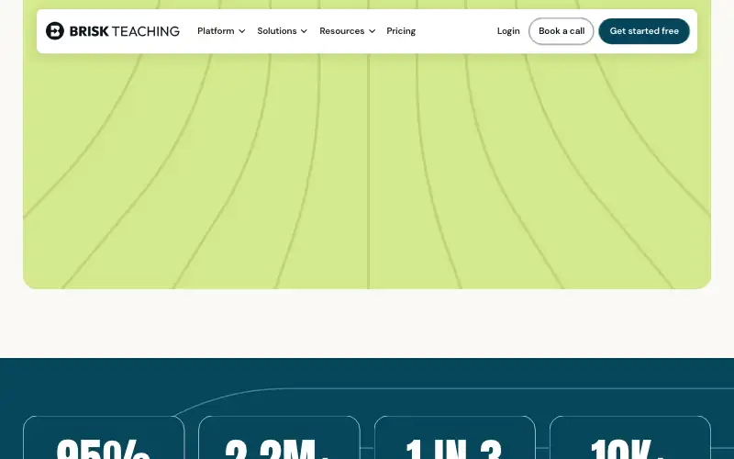Open the Platform menu

tap(216, 31)
